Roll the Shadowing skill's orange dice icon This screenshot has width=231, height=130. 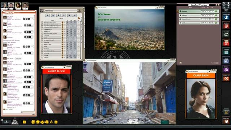tap(62, 42)
